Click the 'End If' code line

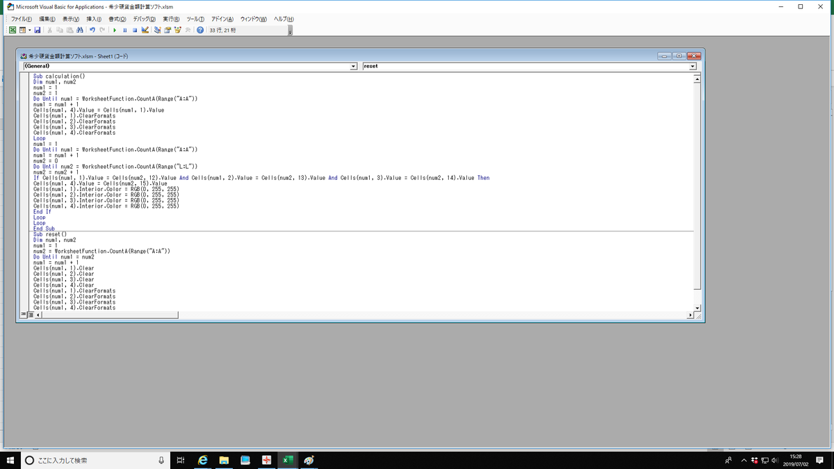tap(42, 212)
